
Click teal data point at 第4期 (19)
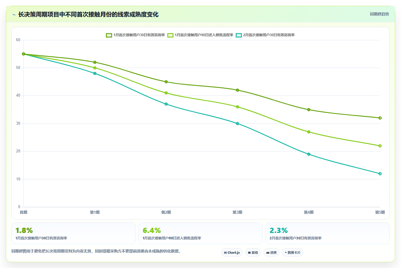pos(309,154)
